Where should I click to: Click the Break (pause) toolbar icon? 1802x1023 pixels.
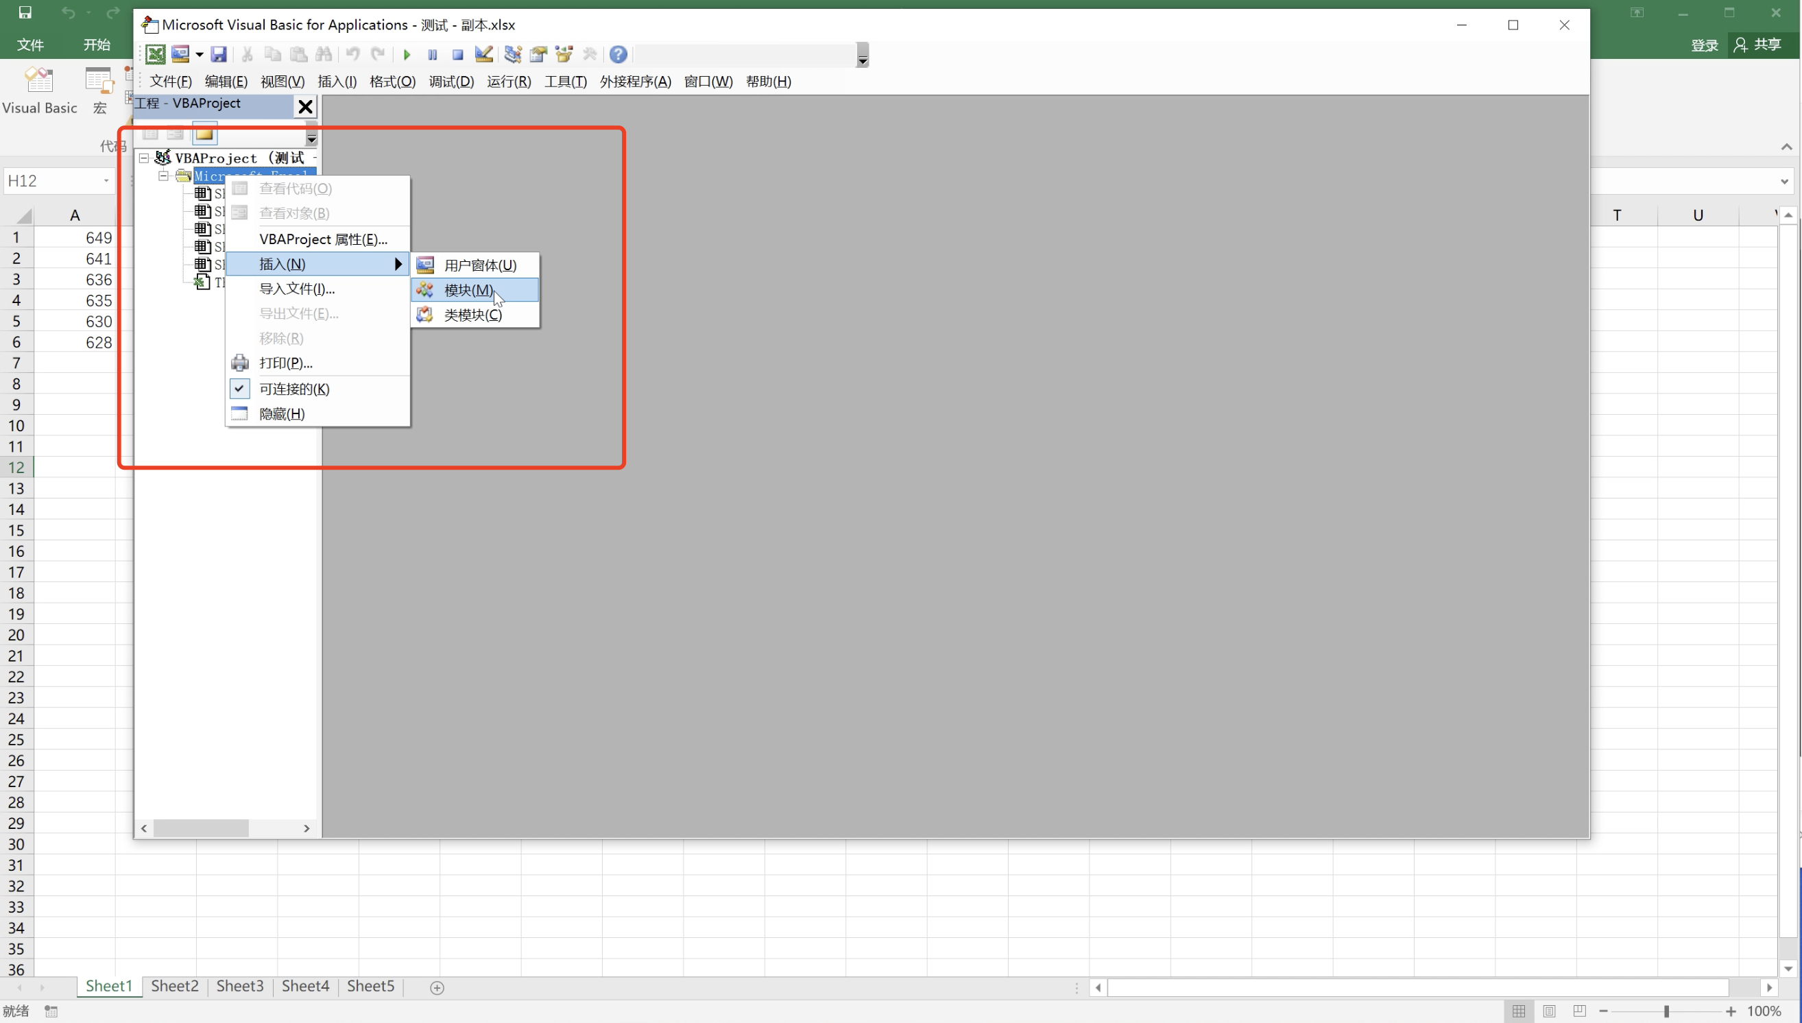[x=432, y=54]
